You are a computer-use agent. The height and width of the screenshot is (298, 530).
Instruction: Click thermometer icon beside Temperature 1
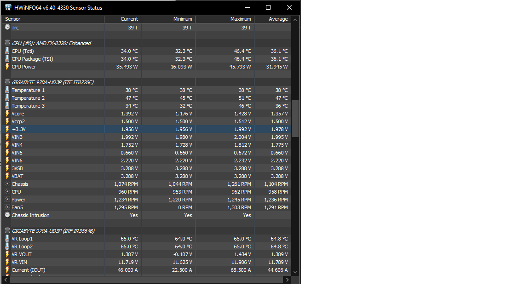(x=7, y=90)
